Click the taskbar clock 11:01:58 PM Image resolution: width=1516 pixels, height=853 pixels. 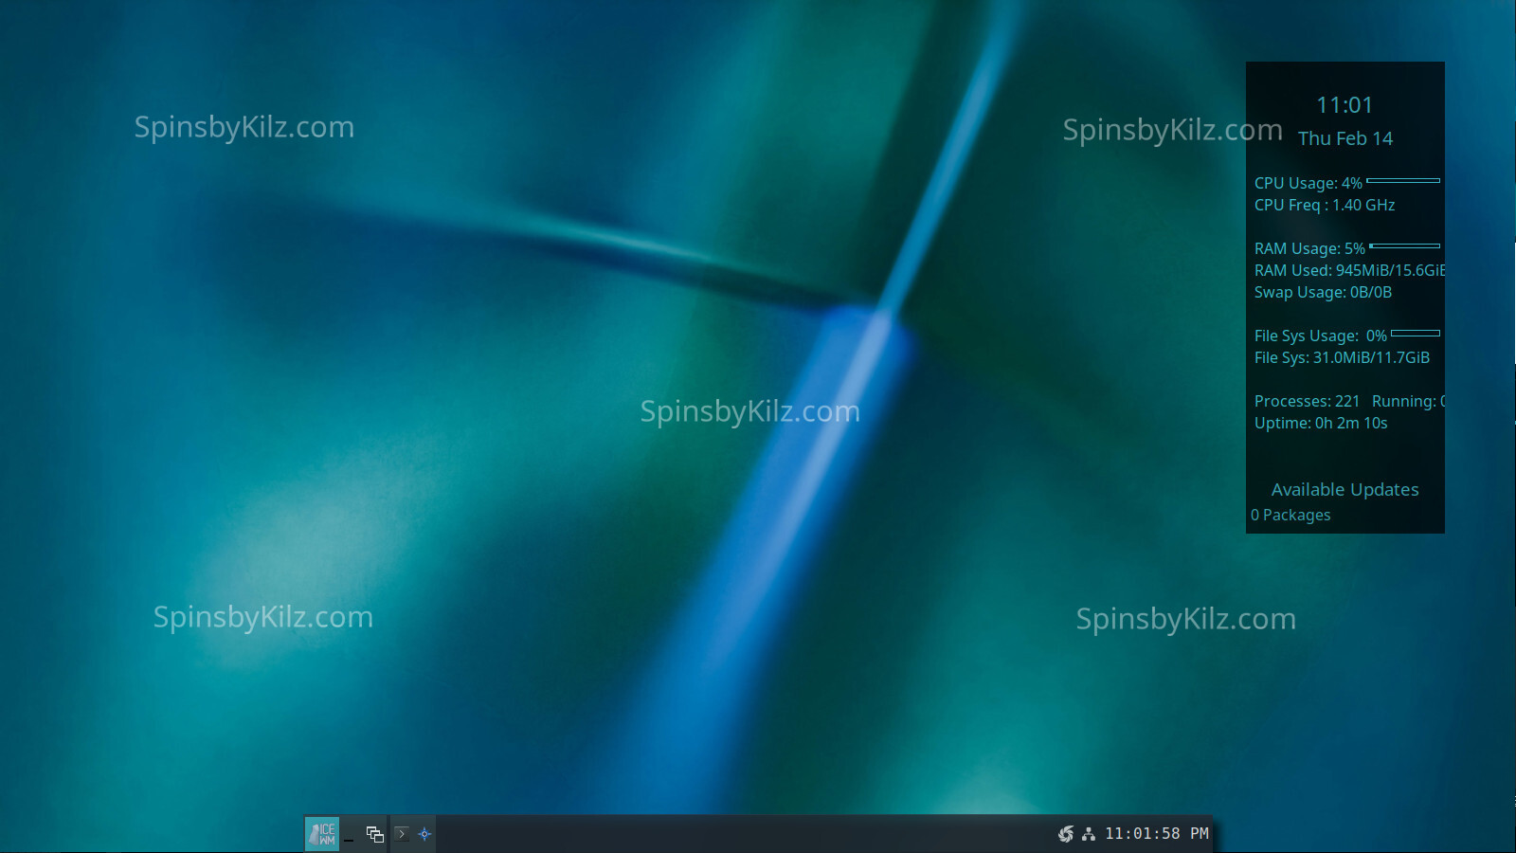pyautogui.click(x=1156, y=834)
